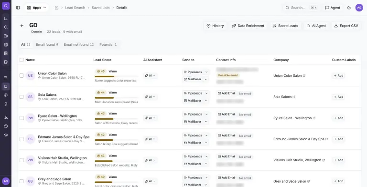Screen dimensions: 367x187
Task: Expand AI assistant dropdown for Grey and Sage Salon
Action: point(150,181)
